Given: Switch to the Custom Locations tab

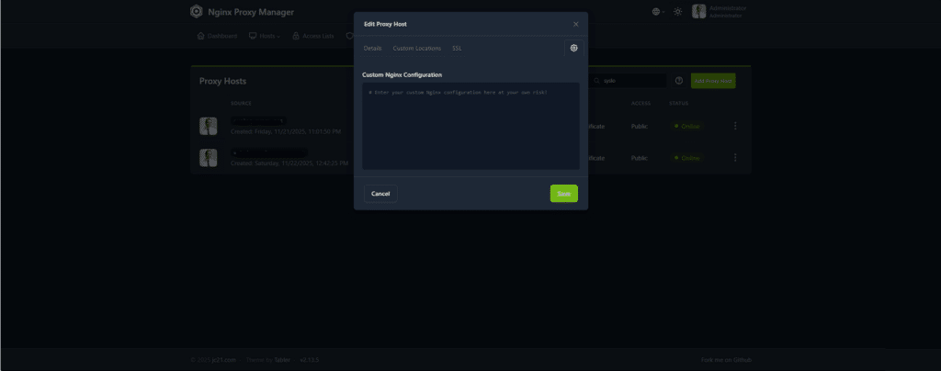Looking at the screenshot, I should pos(416,48).
